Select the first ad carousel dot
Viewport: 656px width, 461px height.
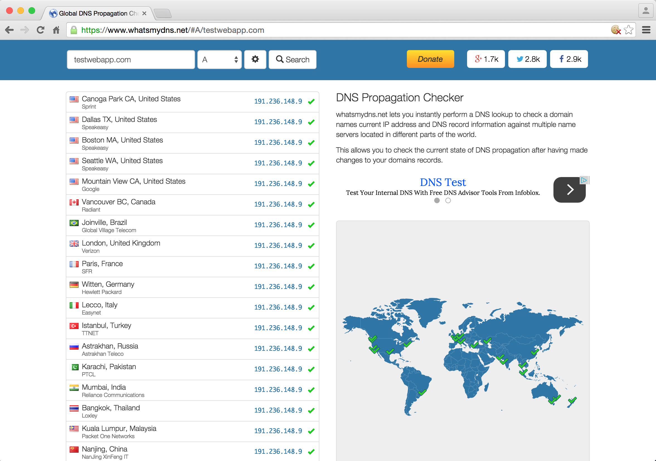click(x=437, y=201)
